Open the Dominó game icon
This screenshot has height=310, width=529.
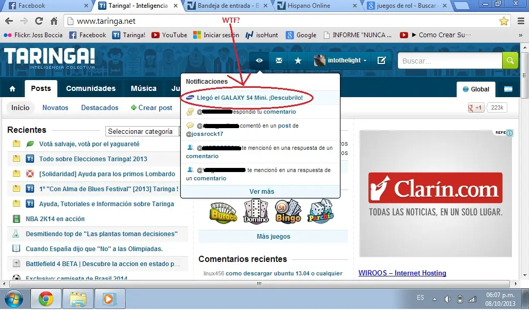point(256,212)
